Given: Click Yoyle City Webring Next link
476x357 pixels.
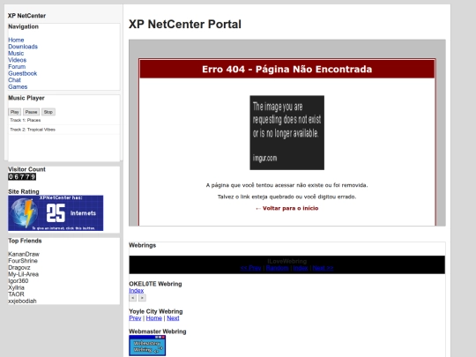Looking at the screenshot, I should point(173,318).
